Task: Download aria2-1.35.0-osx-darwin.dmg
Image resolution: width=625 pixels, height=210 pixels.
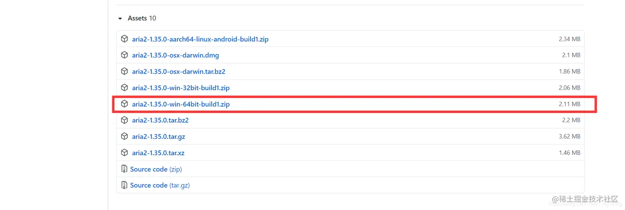Action: coord(176,55)
